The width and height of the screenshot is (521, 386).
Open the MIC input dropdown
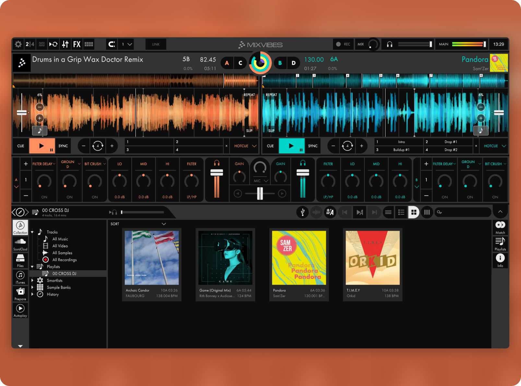tap(261, 181)
